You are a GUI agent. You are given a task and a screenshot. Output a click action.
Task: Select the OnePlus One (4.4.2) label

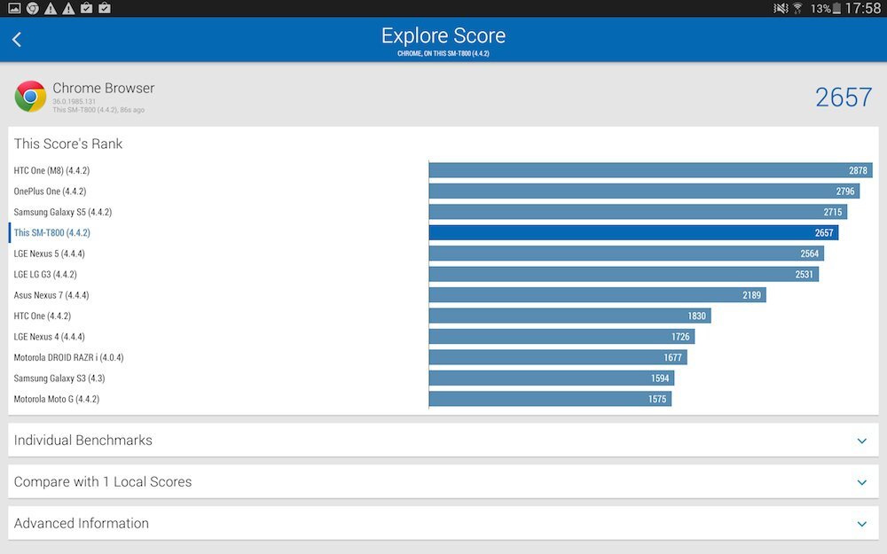pos(50,191)
